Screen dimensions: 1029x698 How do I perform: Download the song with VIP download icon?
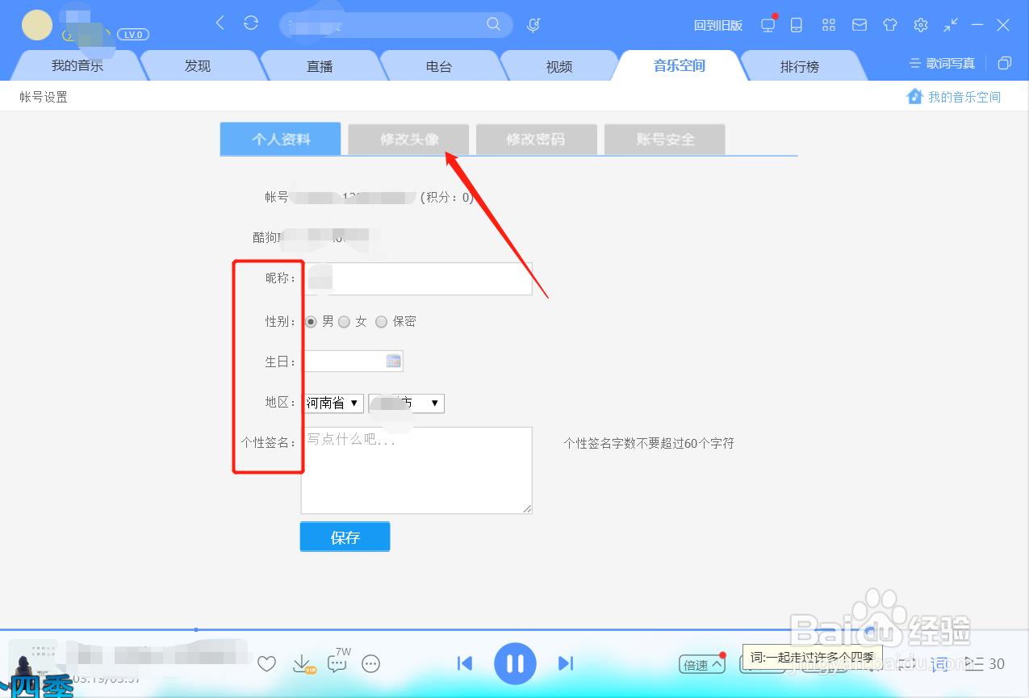tap(303, 664)
